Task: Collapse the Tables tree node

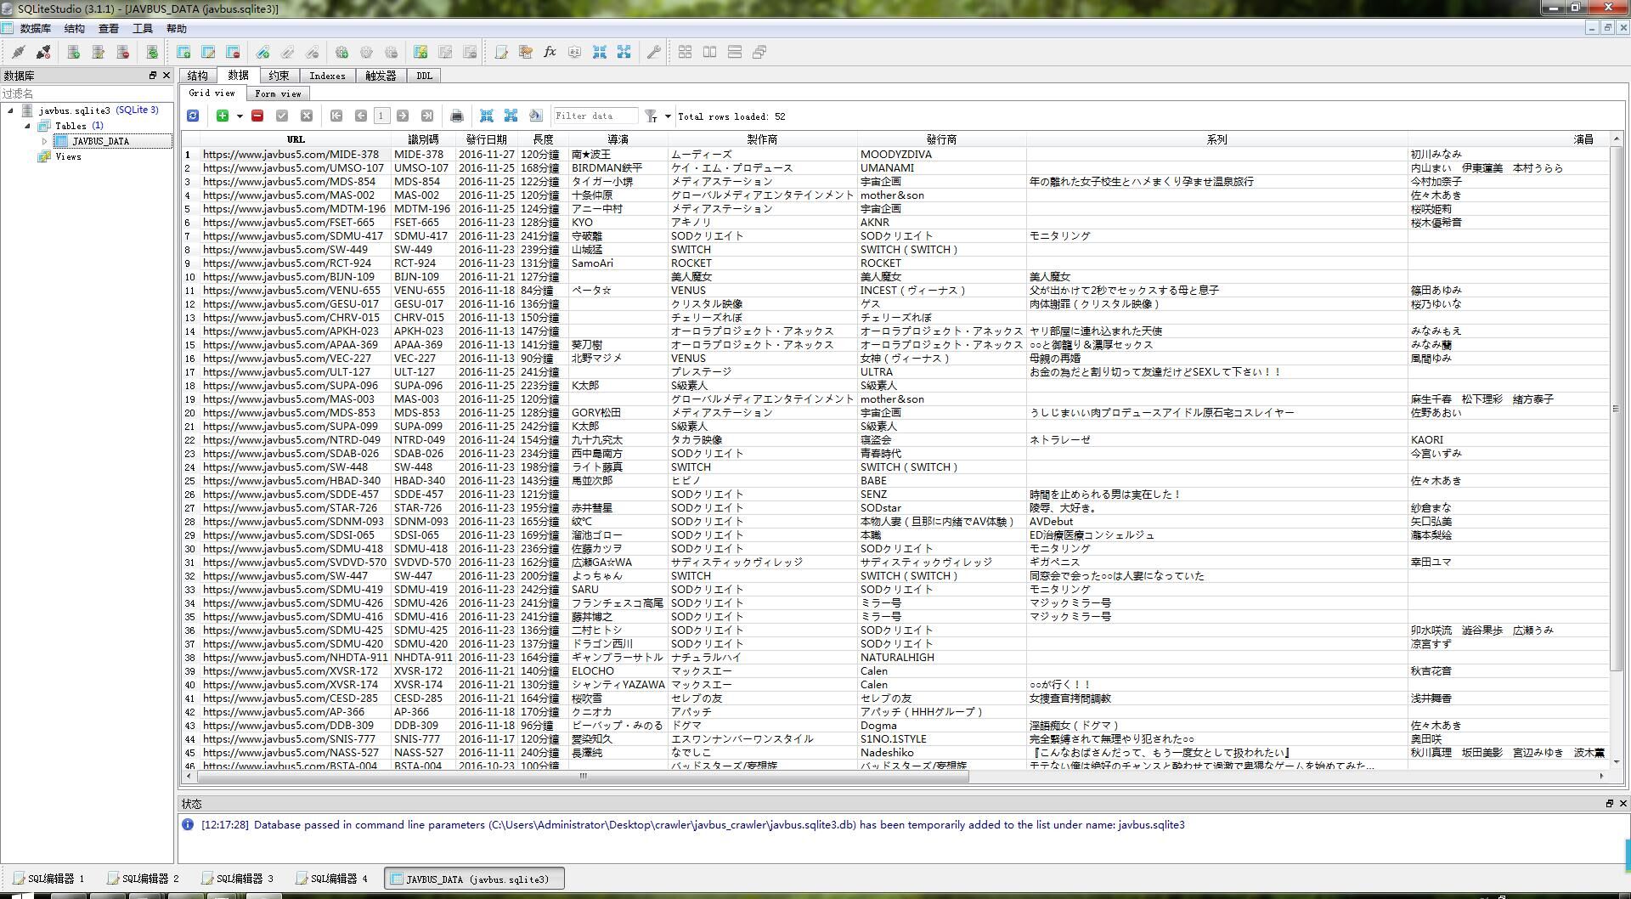Action: pyautogui.click(x=27, y=126)
